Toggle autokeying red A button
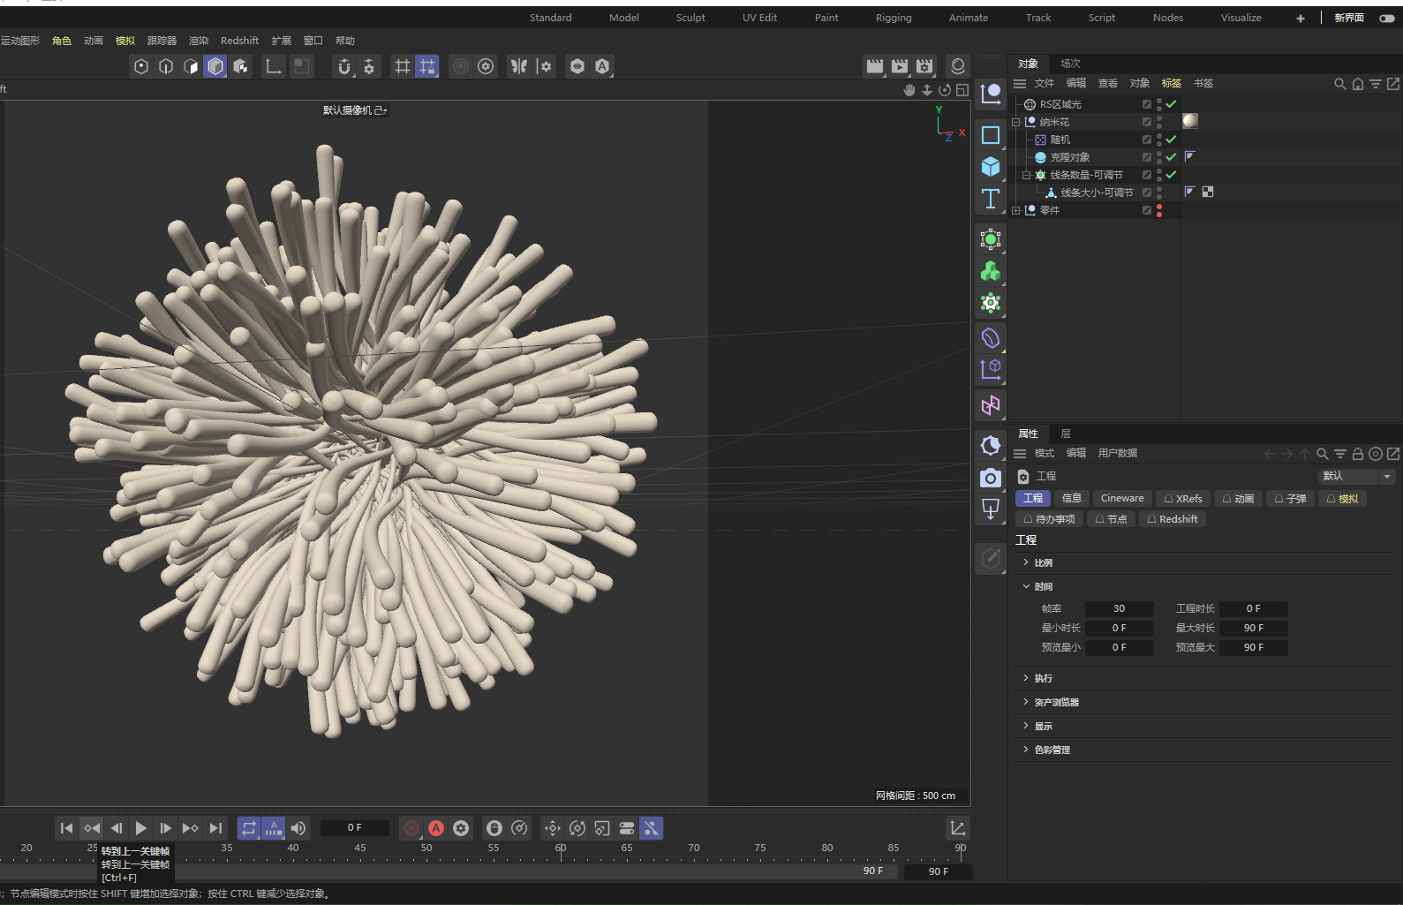 click(436, 828)
